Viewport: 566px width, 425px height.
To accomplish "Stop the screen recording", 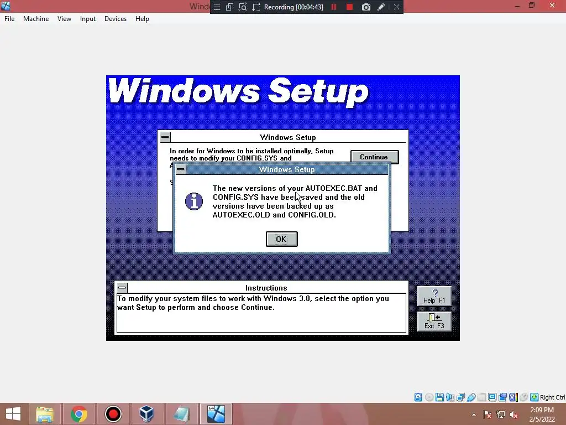I will coord(349,7).
